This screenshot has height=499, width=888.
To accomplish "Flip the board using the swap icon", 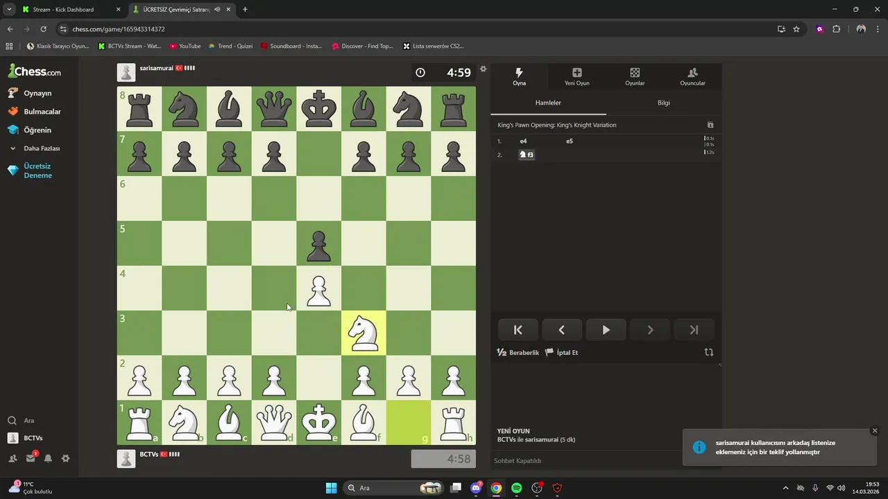I will [709, 352].
